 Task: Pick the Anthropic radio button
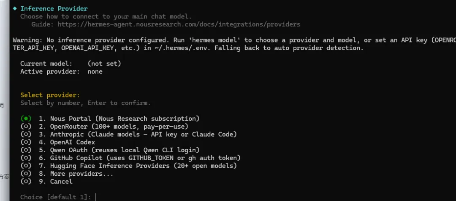click(26, 134)
